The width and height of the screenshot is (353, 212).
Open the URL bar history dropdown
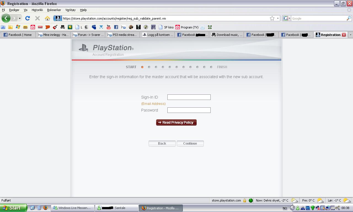coord(278,18)
